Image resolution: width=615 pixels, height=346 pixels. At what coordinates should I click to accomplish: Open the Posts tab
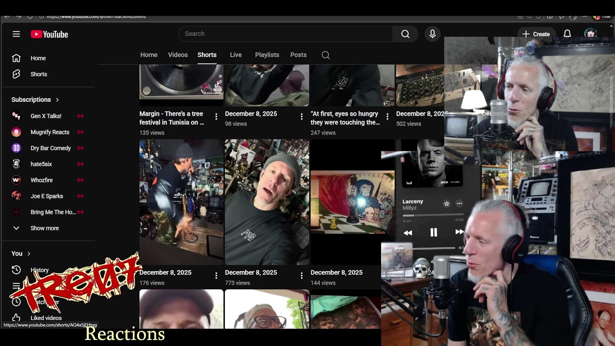298,55
